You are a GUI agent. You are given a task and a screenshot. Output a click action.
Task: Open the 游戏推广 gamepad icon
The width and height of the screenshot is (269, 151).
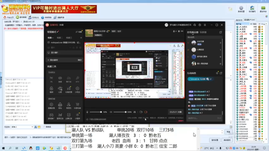click(51, 116)
